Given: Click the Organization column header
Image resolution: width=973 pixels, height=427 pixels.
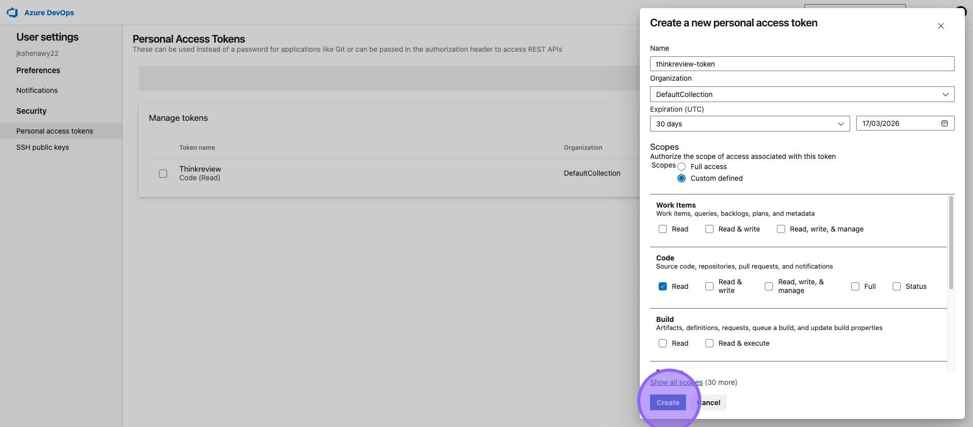Looking at the screenshot, I should point(583,148).
